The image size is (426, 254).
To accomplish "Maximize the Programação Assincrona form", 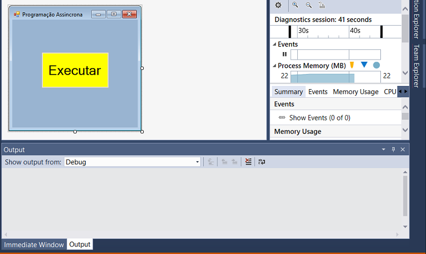I will click(x=114, y=14).
